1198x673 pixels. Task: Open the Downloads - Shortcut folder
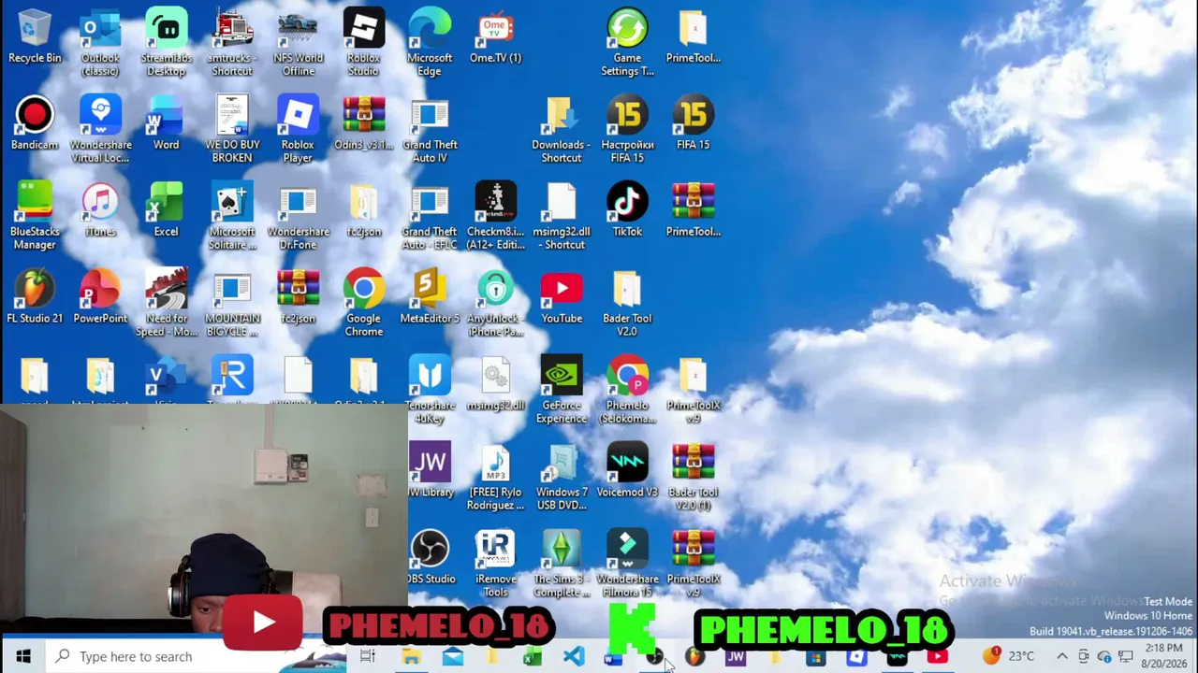(x=562, y=131)
